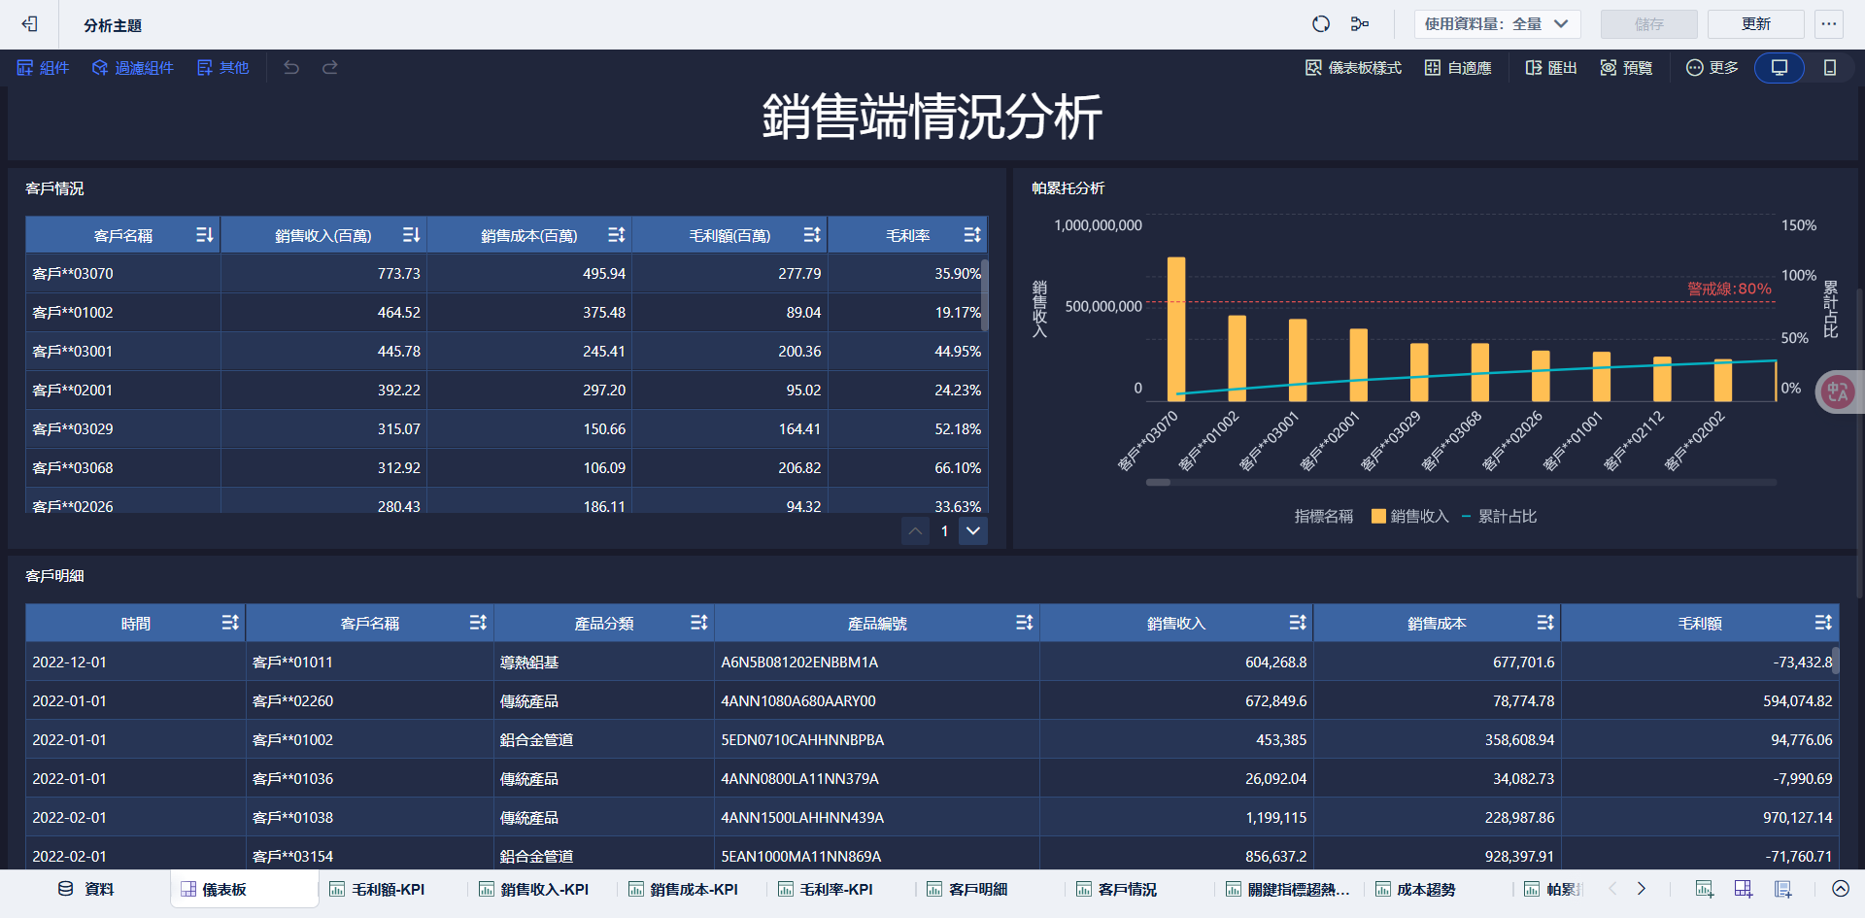Click the refresh data circle icon
This screenshot has height=918, width=1865.
click(x=1321, y=24)
